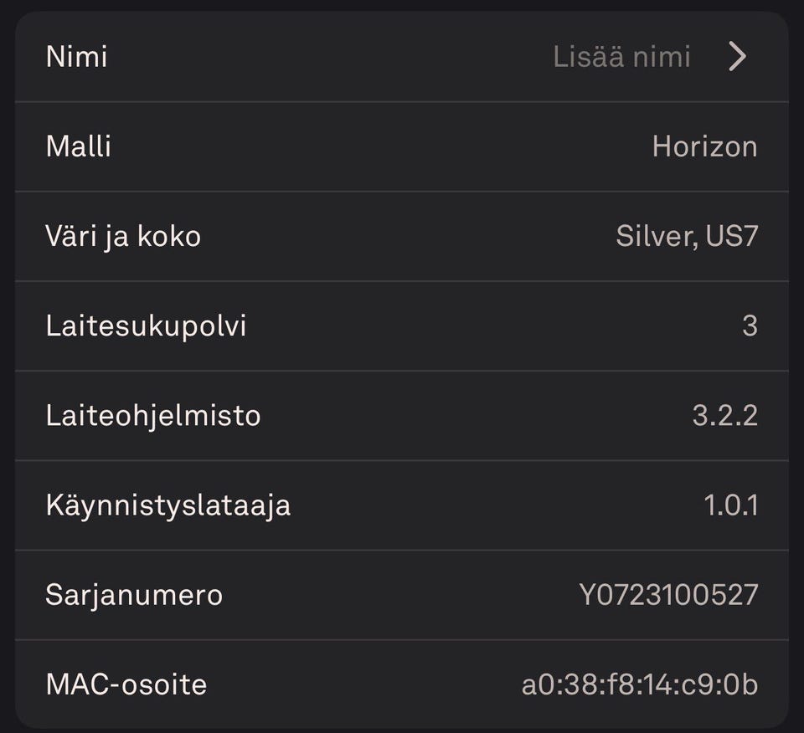Click the word 'nimi' in placeholder

click(x=660, y=57)
